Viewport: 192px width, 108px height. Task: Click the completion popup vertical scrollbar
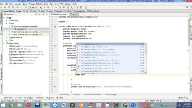[145, 49]
